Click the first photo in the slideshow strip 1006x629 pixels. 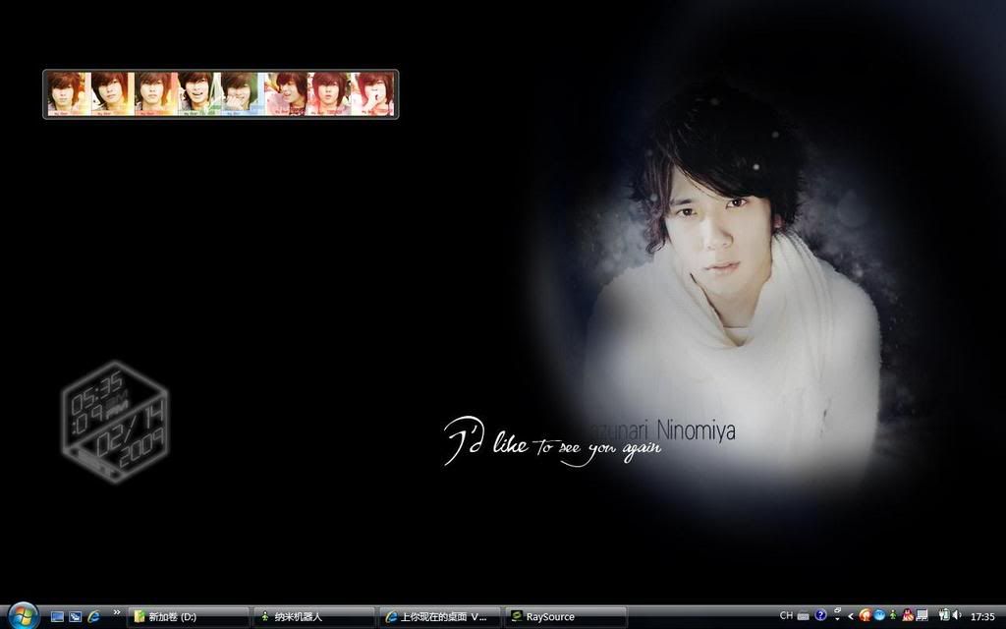[67, 93]
